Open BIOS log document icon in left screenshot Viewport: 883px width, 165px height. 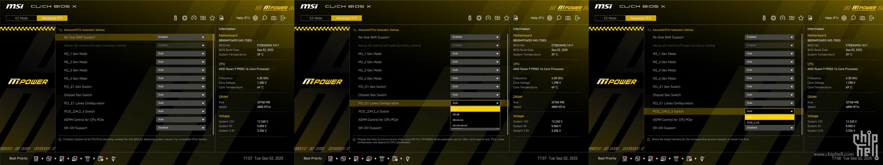[x=221, y=18]
